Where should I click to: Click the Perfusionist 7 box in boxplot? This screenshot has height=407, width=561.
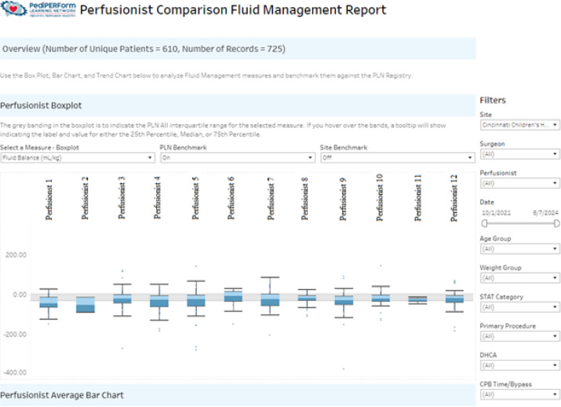click(x=270, y=300)
